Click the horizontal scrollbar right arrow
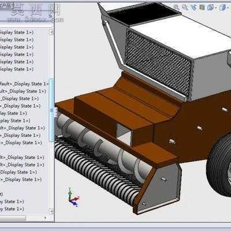 [x=46, y=218]
